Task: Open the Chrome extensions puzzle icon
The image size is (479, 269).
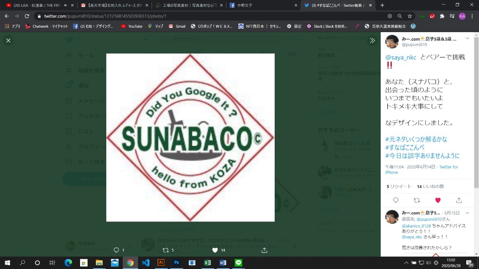Action: point(442,16)
